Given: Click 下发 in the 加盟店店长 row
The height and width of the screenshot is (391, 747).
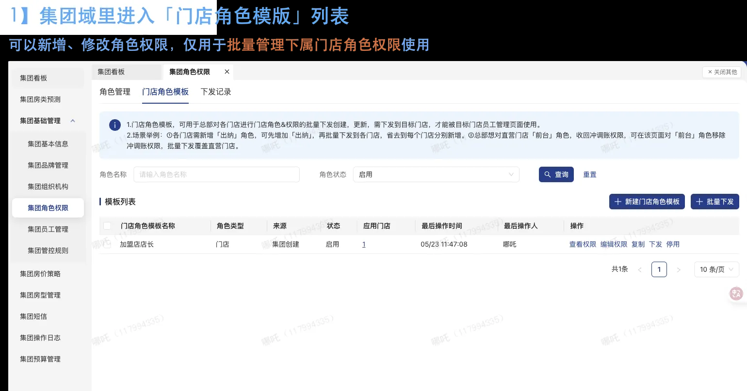Looking at the screenshot, I should point(655,244).
